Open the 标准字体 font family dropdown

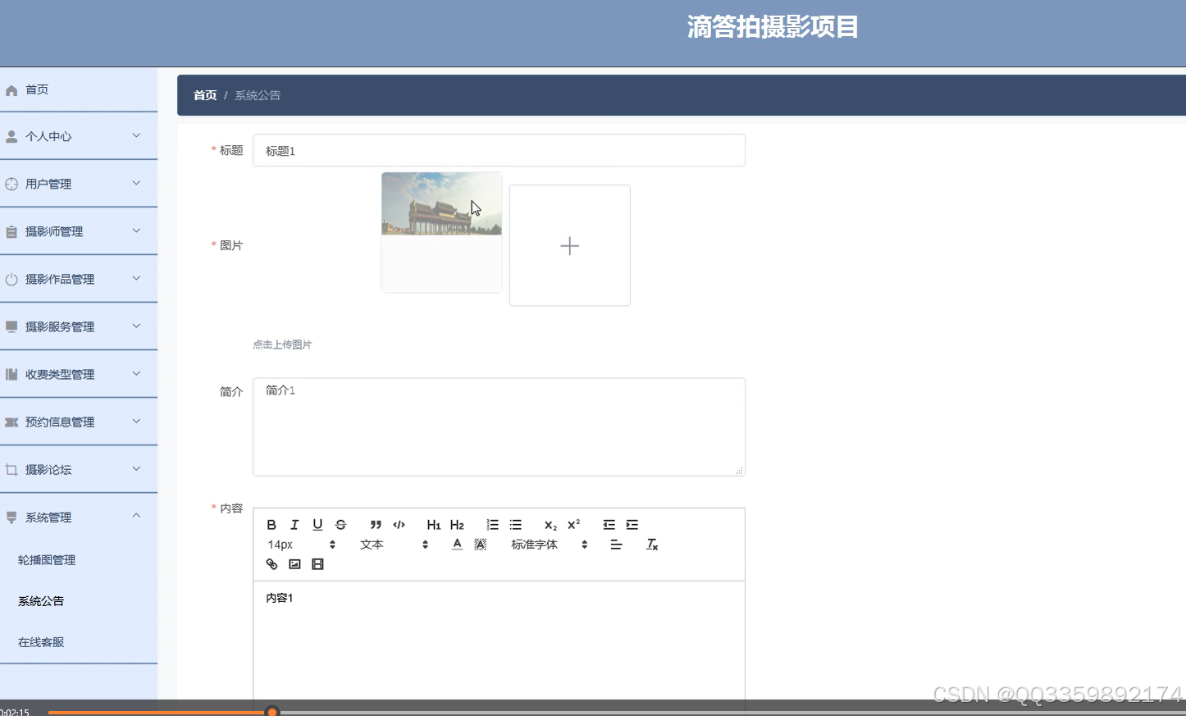[549, 545]
